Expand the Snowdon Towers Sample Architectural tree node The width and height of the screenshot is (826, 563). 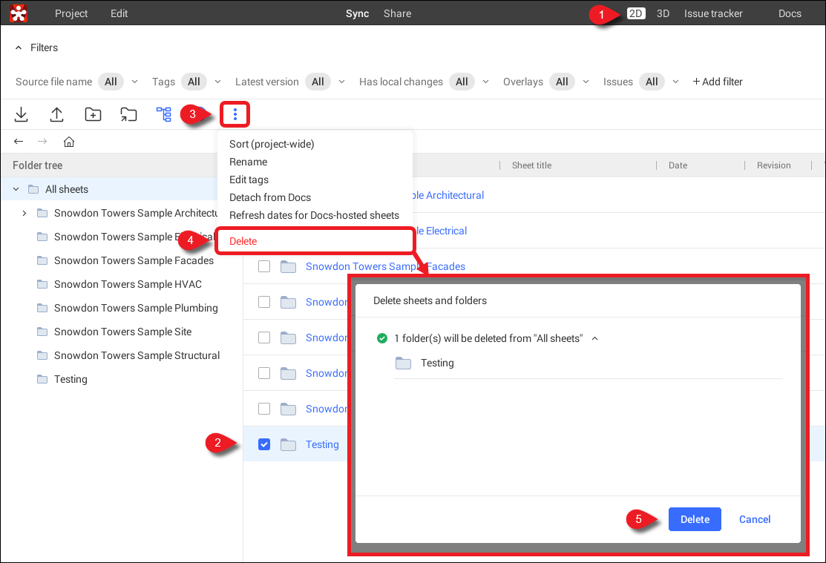click(x=24, y=213)
